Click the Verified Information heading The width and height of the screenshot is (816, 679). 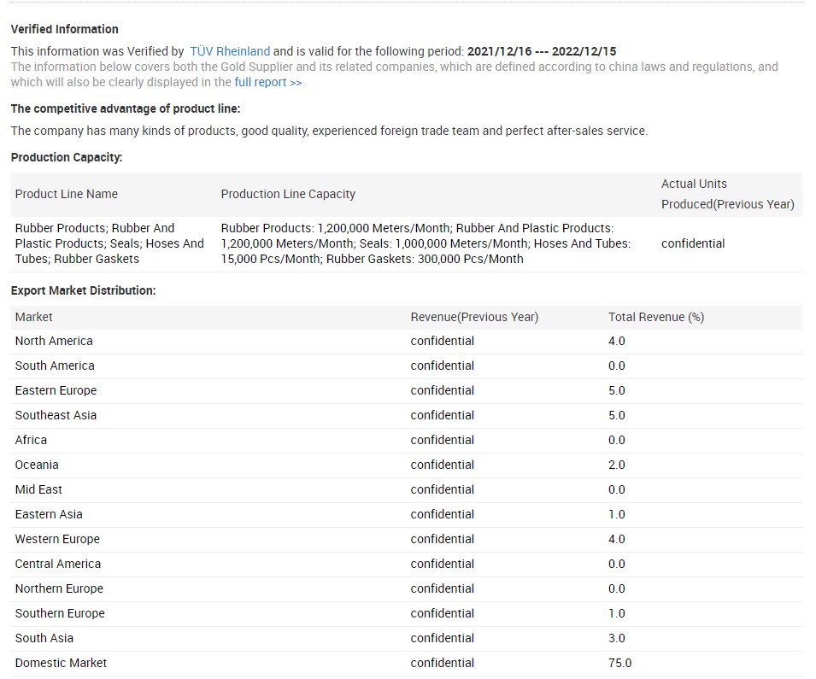click(x=65, y=29)
